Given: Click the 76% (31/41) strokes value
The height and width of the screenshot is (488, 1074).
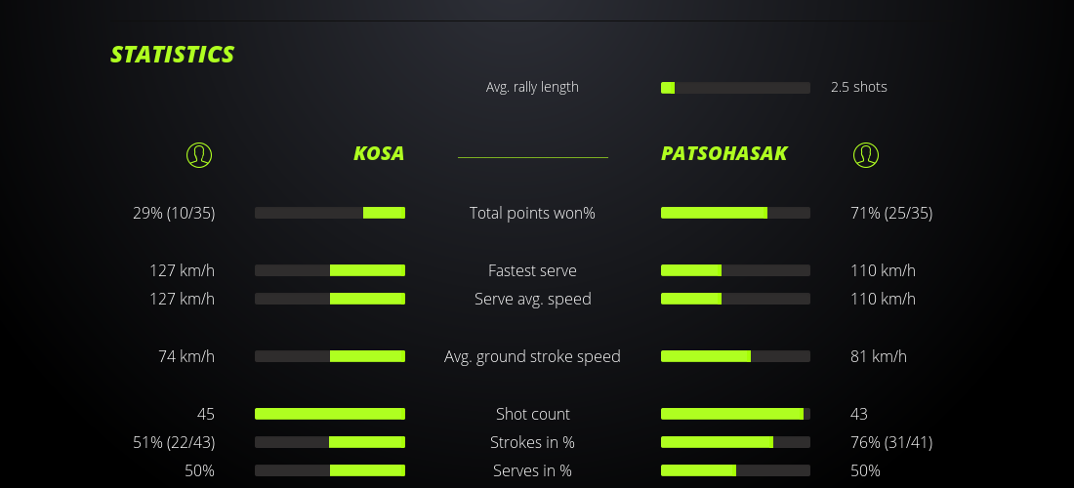Looking at the screenshot, I should point(891,442).
